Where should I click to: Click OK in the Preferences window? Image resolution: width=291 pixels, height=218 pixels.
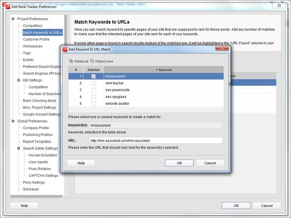(x=236, y=206)
